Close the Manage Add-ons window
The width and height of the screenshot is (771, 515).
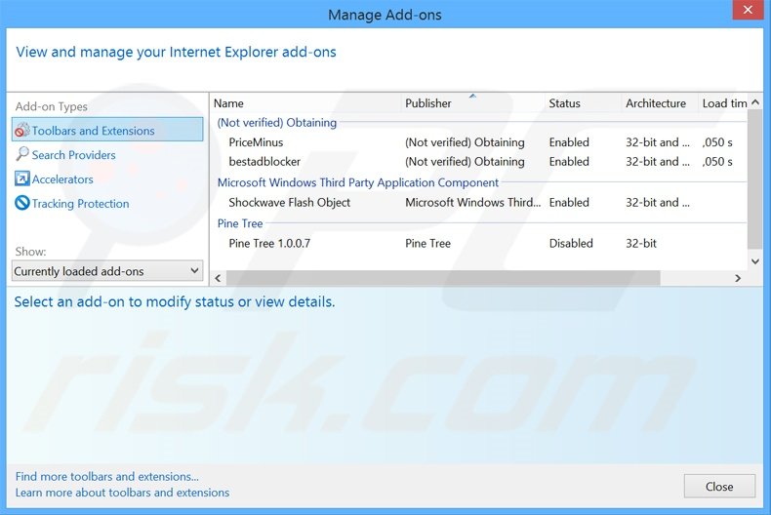click(x=748, y=10)
